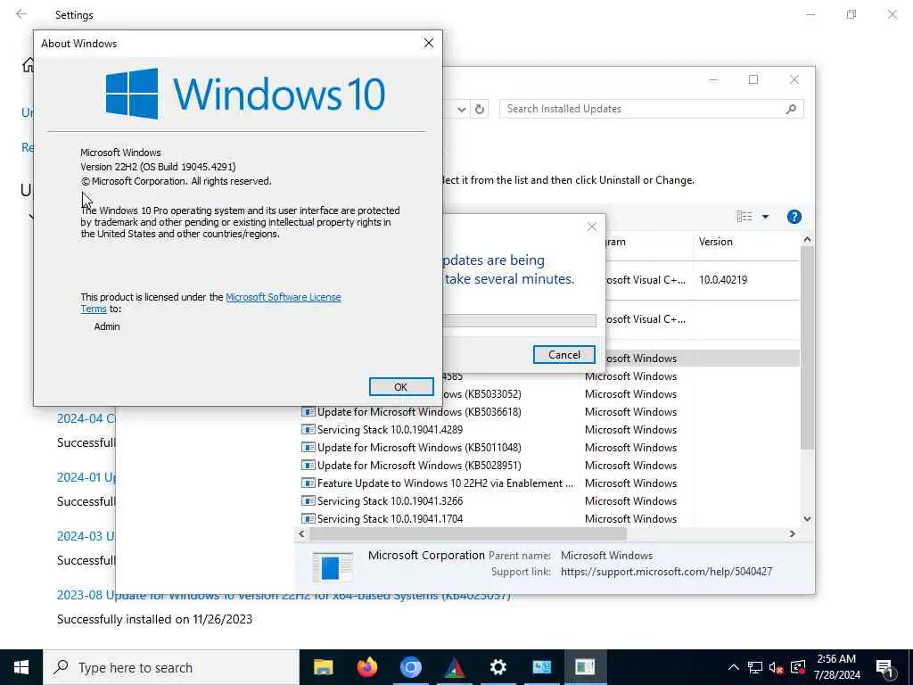Click icon of Servicing Stack 10.0.19041.1704
Viewport: 913px width, 685px height.
coord(308,519)
